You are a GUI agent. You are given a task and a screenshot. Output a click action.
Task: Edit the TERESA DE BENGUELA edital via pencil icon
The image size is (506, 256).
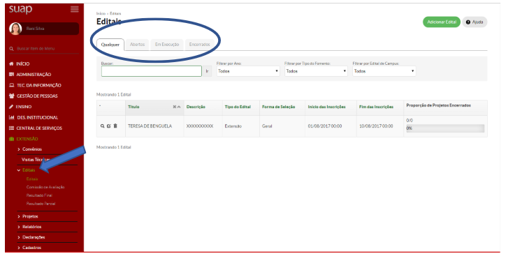pos(109,126)
